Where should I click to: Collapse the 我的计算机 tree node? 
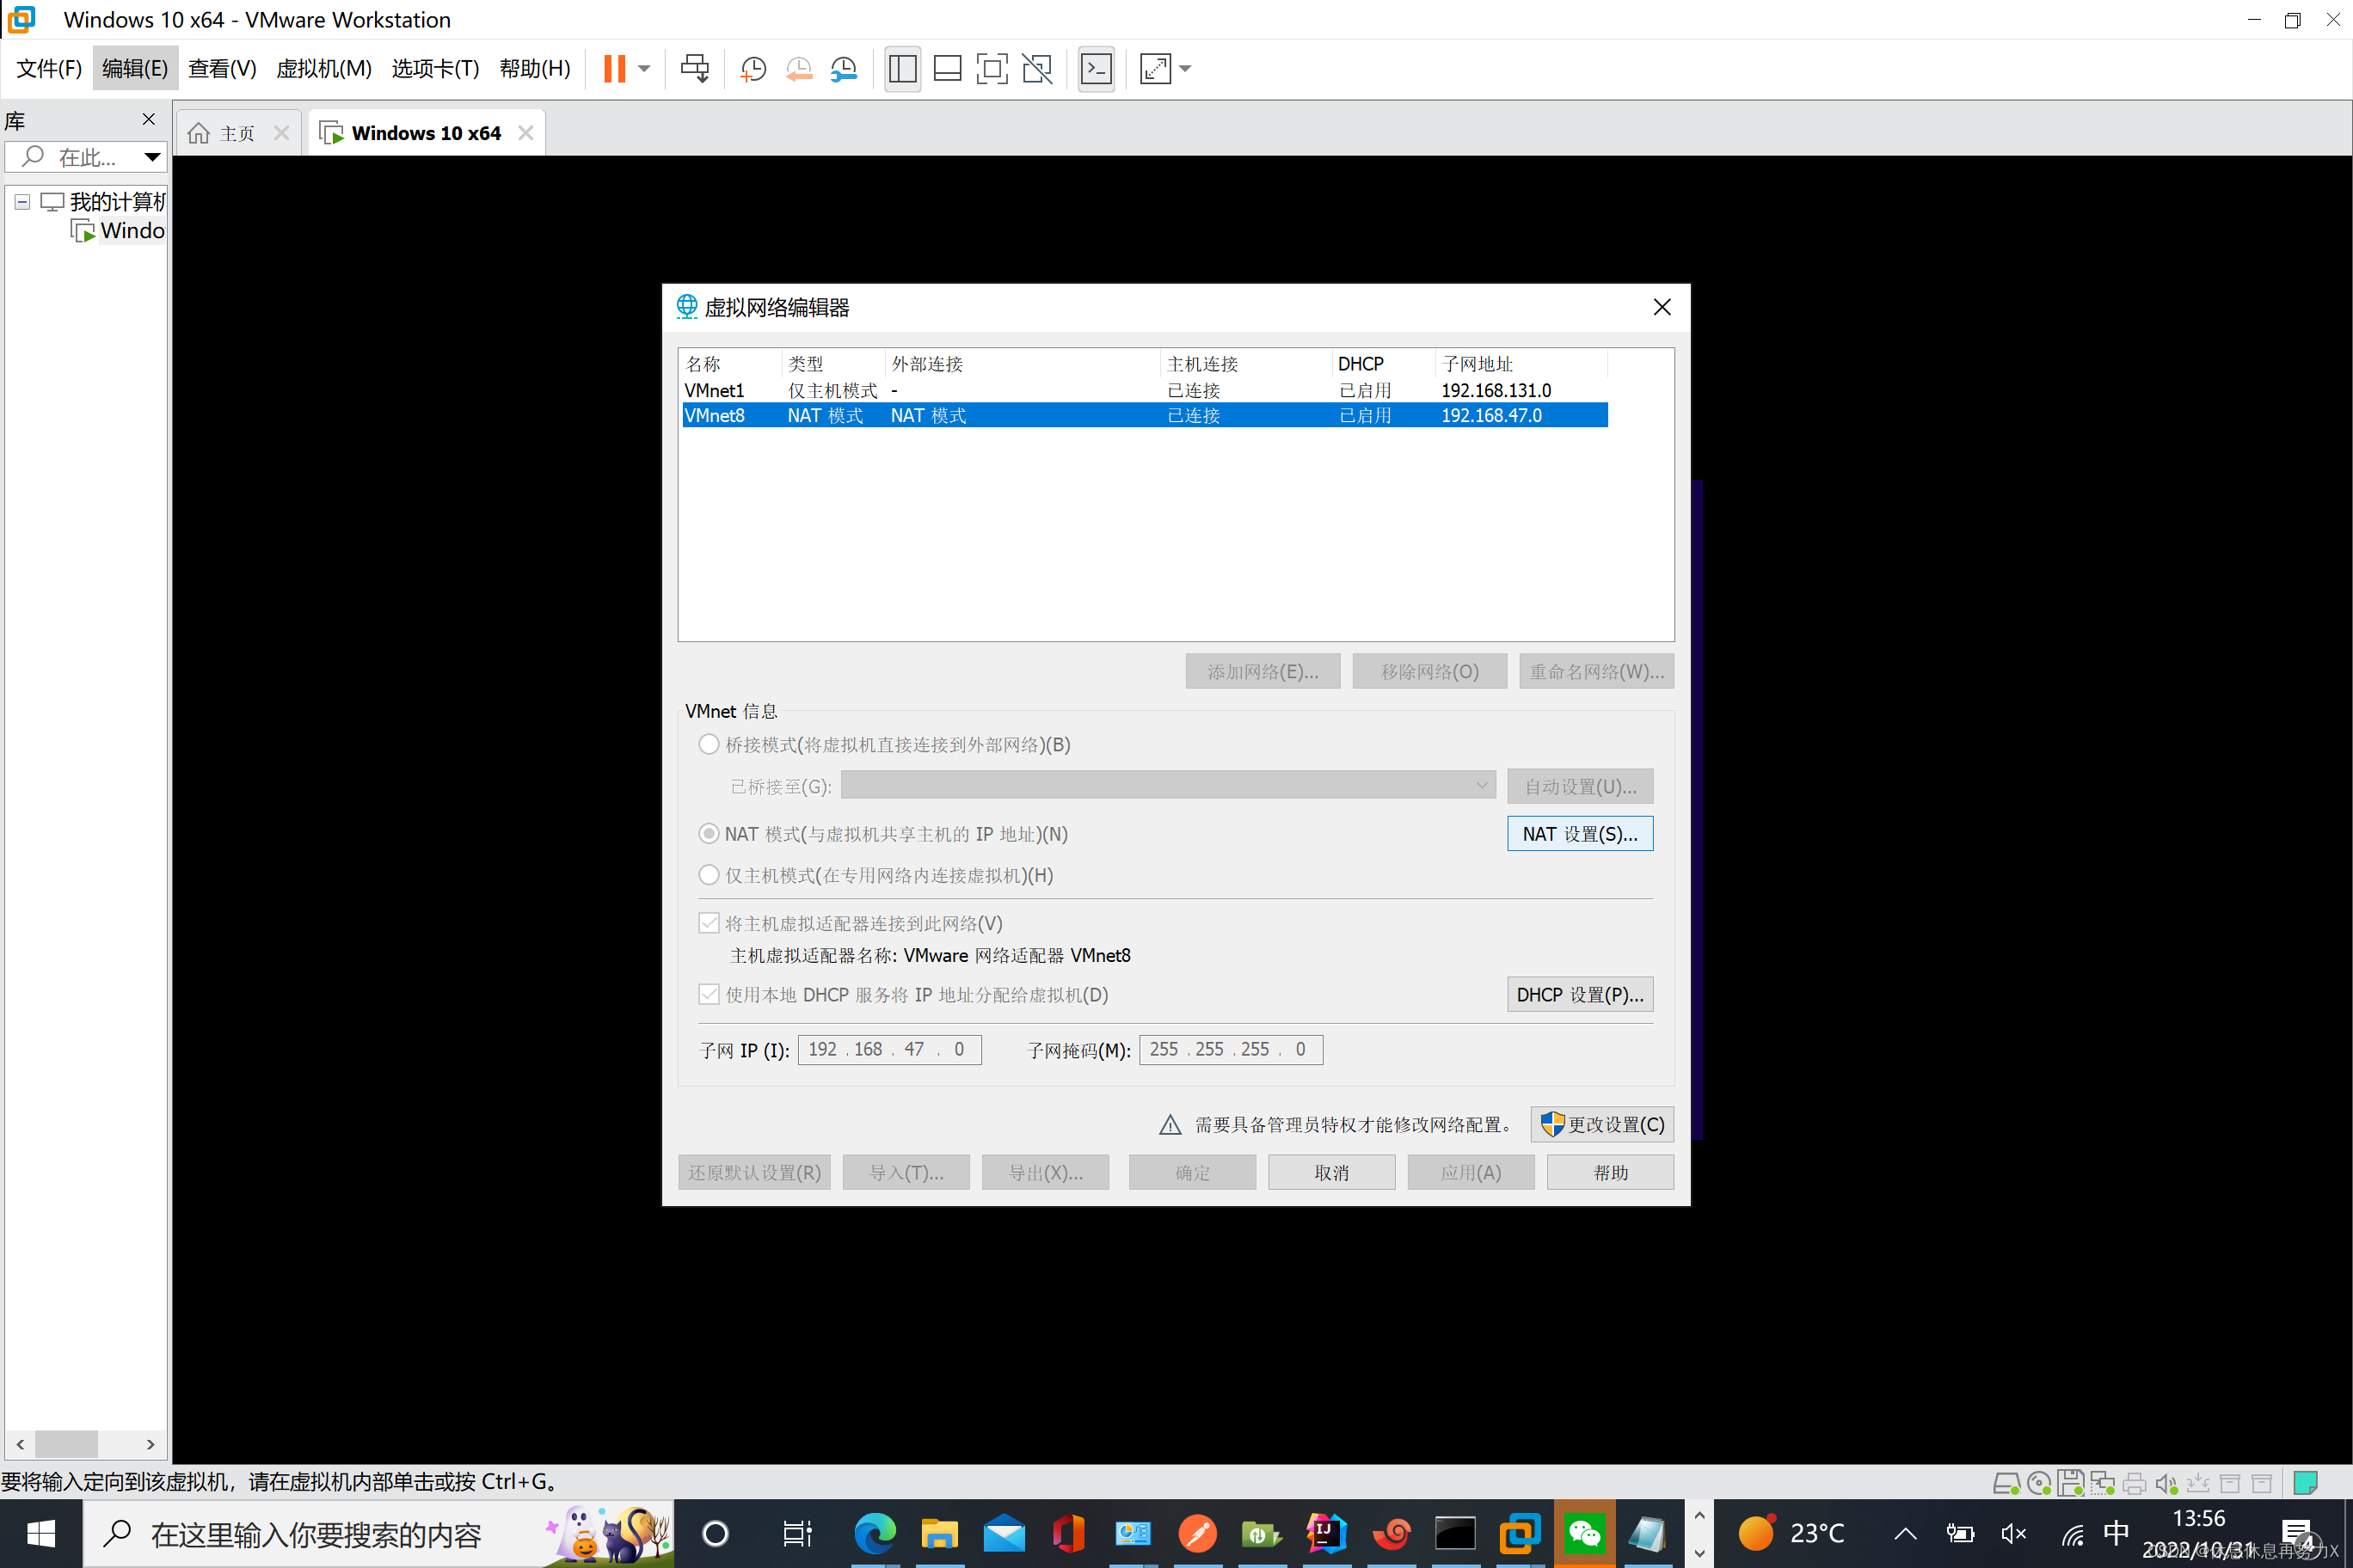click(x=22, y=202)
